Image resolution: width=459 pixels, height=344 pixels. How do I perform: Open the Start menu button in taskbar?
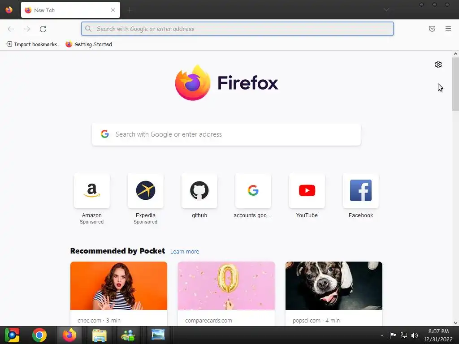[x=12, y=335]
